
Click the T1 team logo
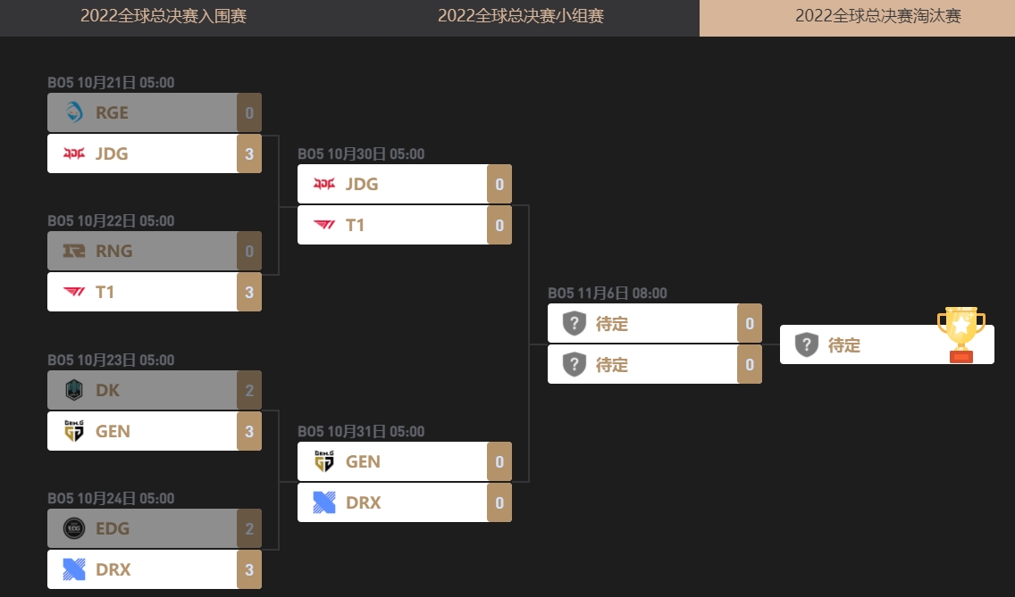(72, 292)
